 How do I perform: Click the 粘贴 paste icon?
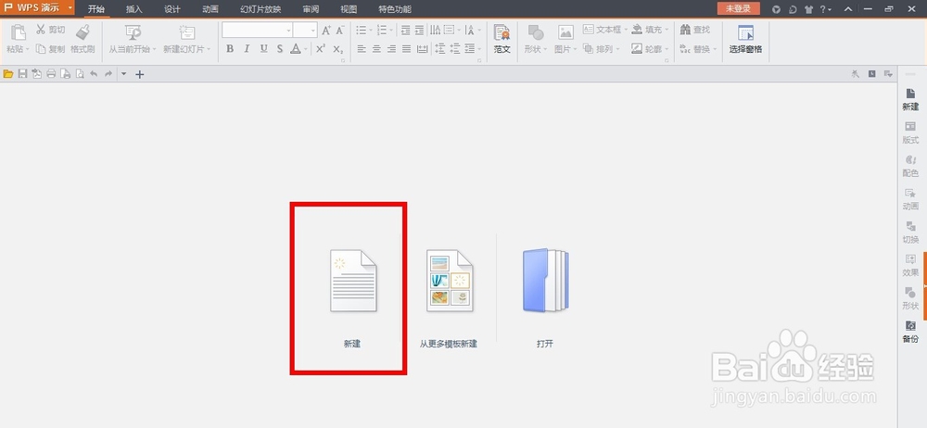click(x=18, y=32)
